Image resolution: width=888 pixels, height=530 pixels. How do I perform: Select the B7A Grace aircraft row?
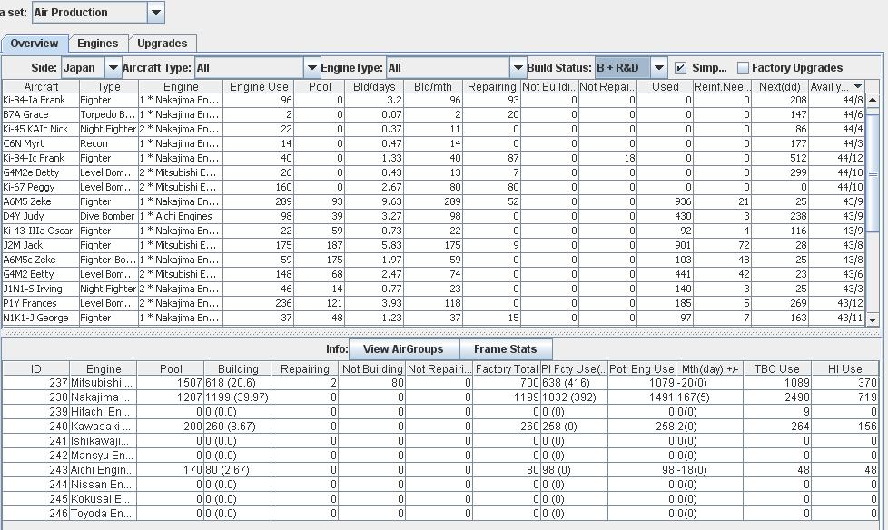pos(434,114)
